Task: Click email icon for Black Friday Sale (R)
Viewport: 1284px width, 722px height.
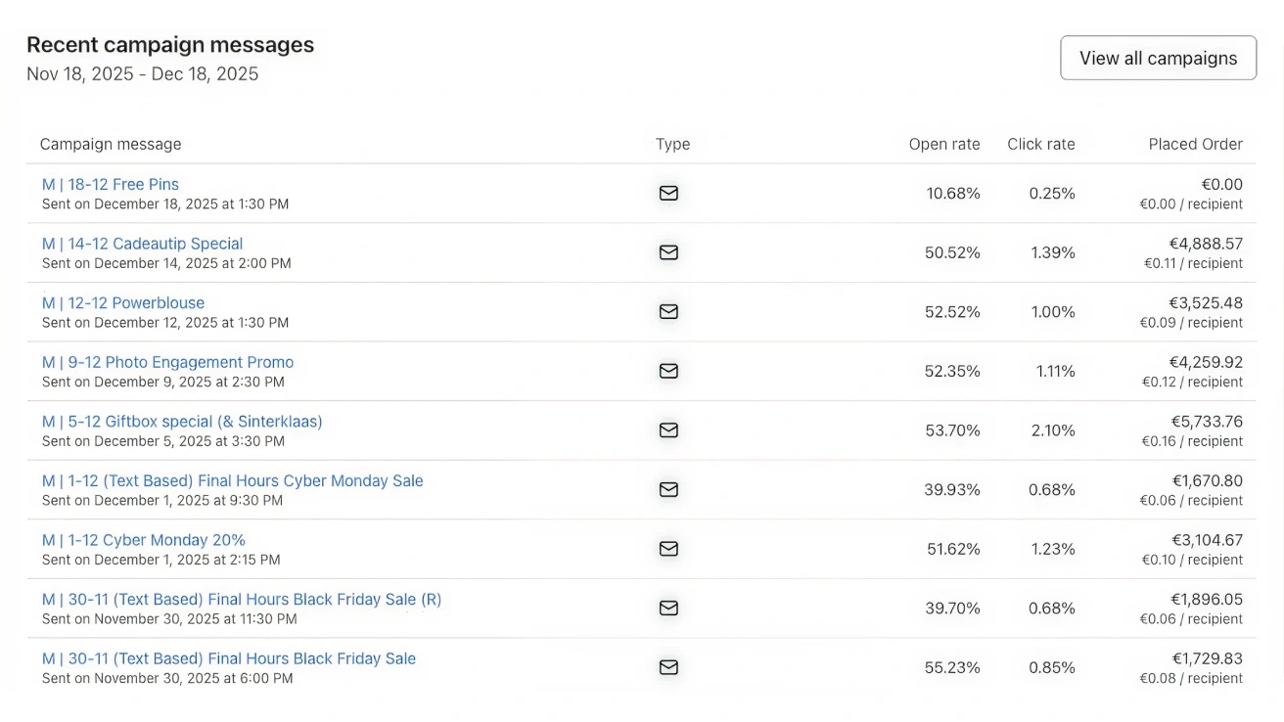Action: (x=668, y=608)
